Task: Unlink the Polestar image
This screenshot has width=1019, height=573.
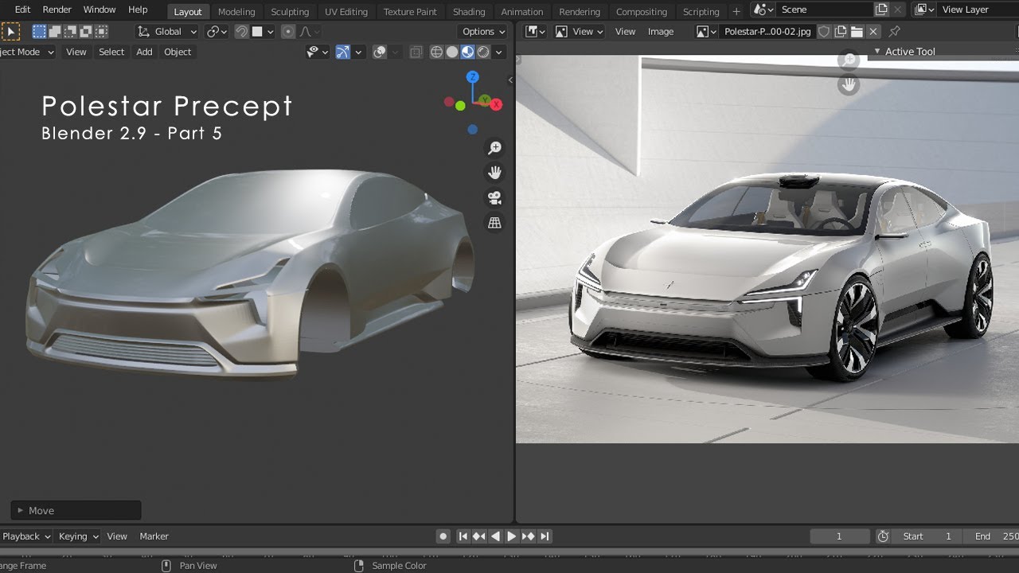Action: point(873,32)
